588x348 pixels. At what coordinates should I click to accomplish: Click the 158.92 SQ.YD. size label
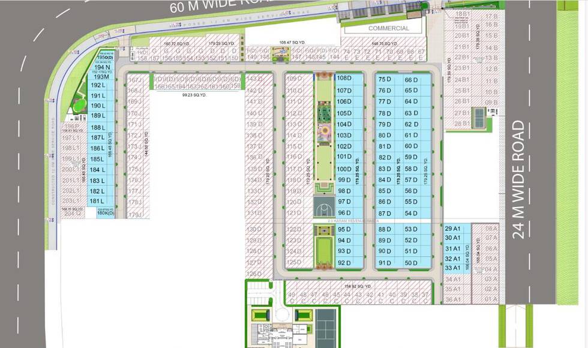(x=358, y=287)
